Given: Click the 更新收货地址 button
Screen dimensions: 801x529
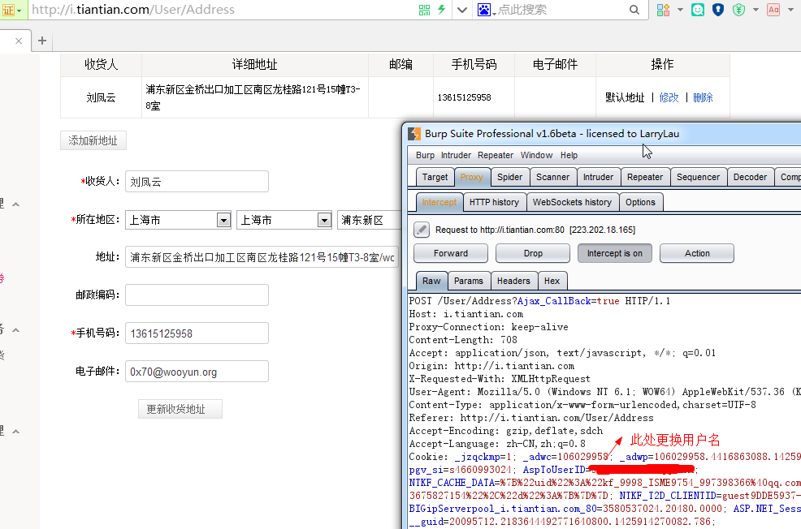Looking at the screenshot, I should coord(180,409).
